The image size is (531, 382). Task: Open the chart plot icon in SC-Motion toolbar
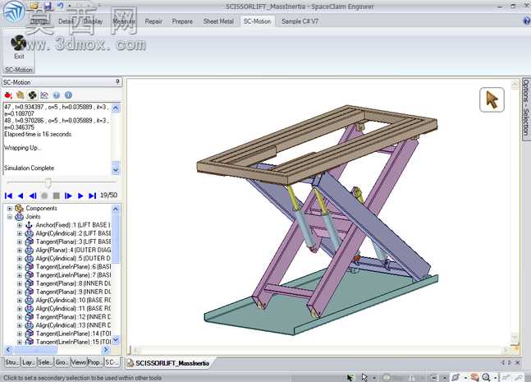[x=44, y=95]
